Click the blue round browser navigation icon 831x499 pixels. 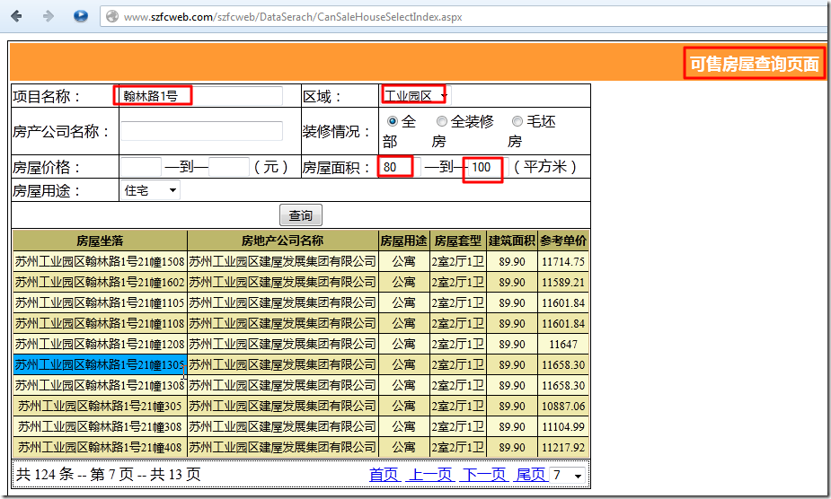point(81,16)
